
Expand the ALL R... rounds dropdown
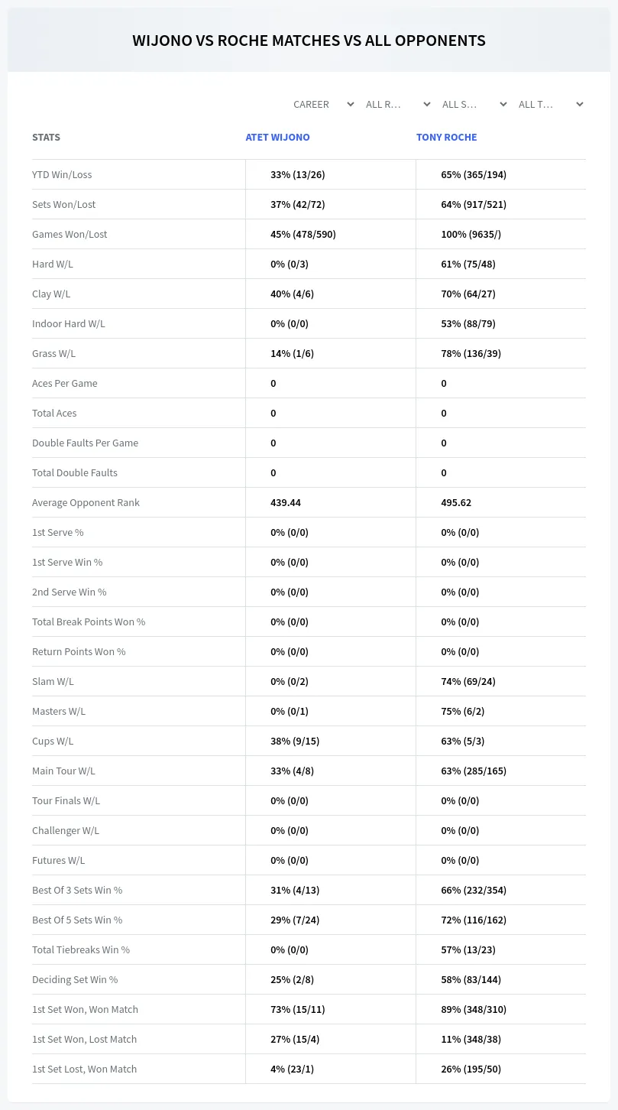click(399, 104)
